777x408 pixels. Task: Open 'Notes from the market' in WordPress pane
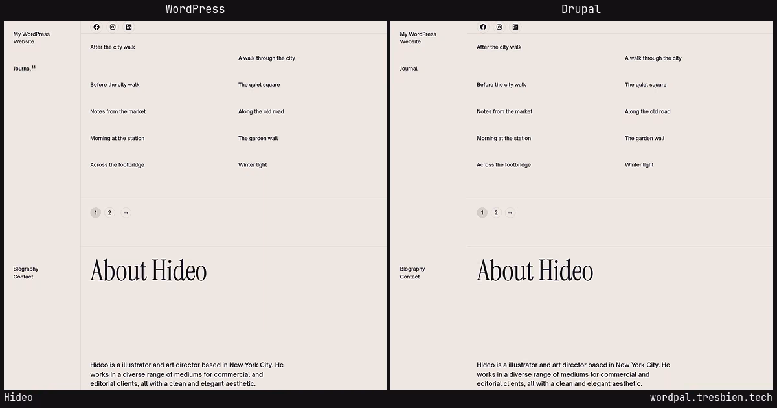coord(118,111)
